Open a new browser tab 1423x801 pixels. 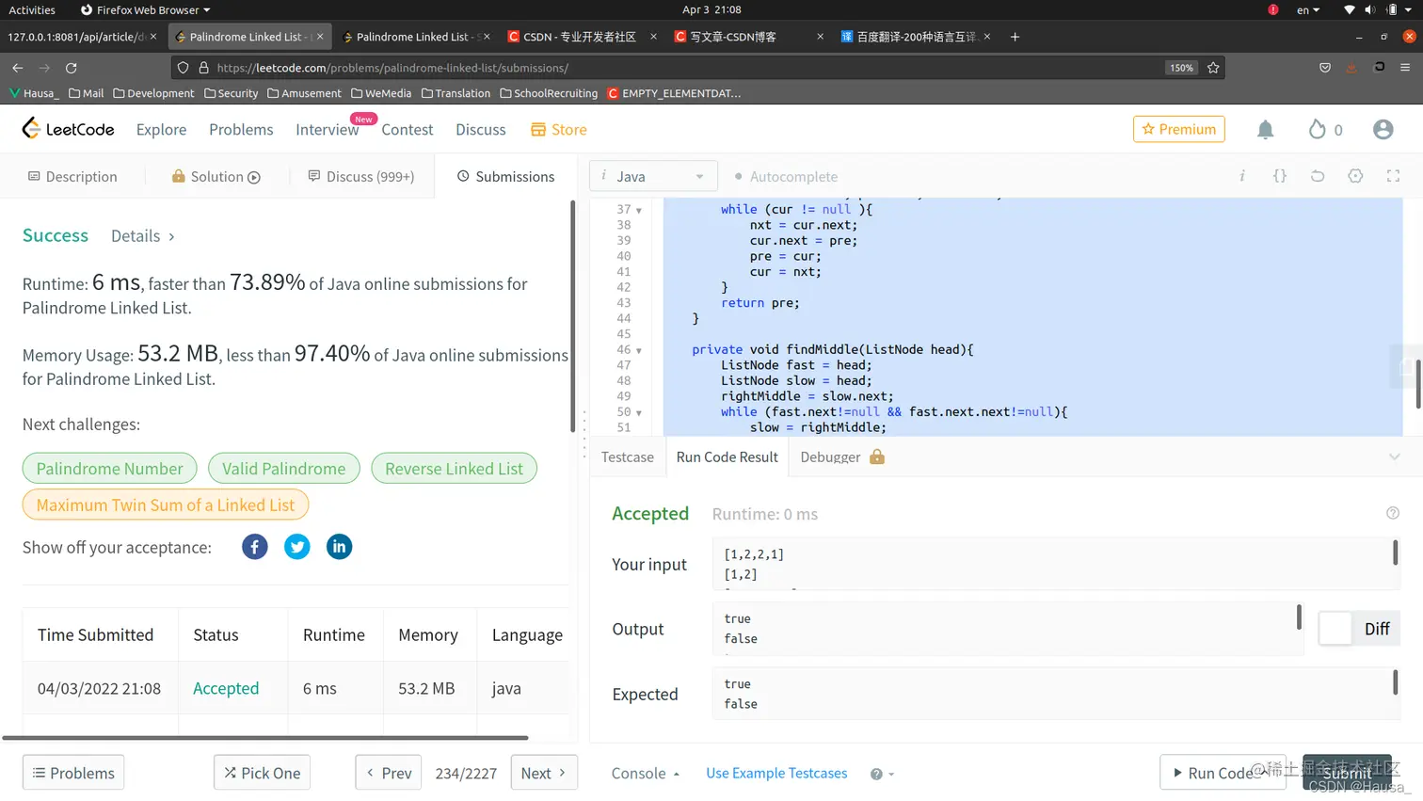1015,37
